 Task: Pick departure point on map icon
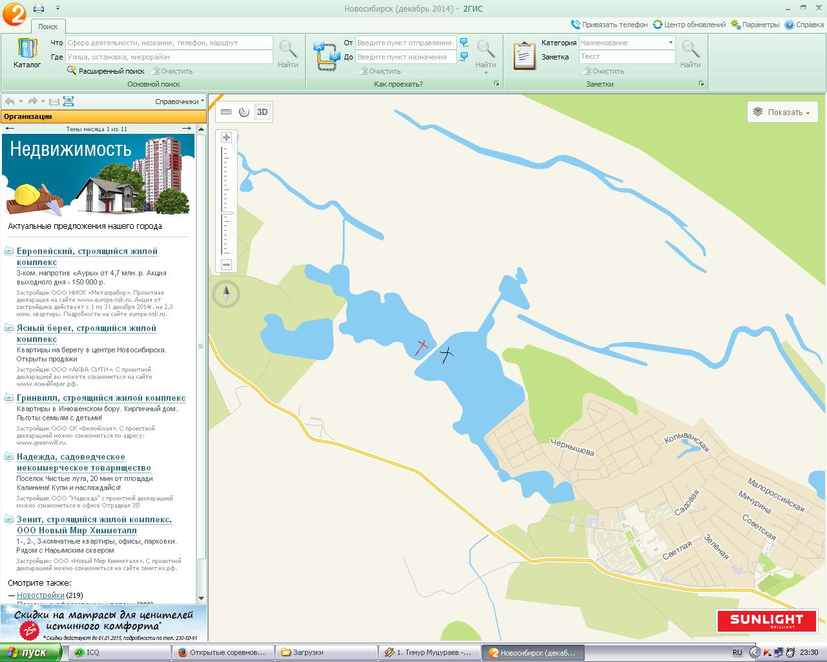[464, 43]
